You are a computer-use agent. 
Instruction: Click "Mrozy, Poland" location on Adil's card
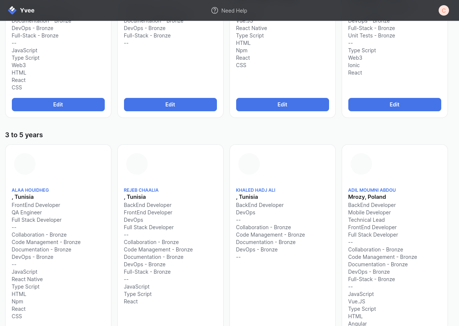367,197
